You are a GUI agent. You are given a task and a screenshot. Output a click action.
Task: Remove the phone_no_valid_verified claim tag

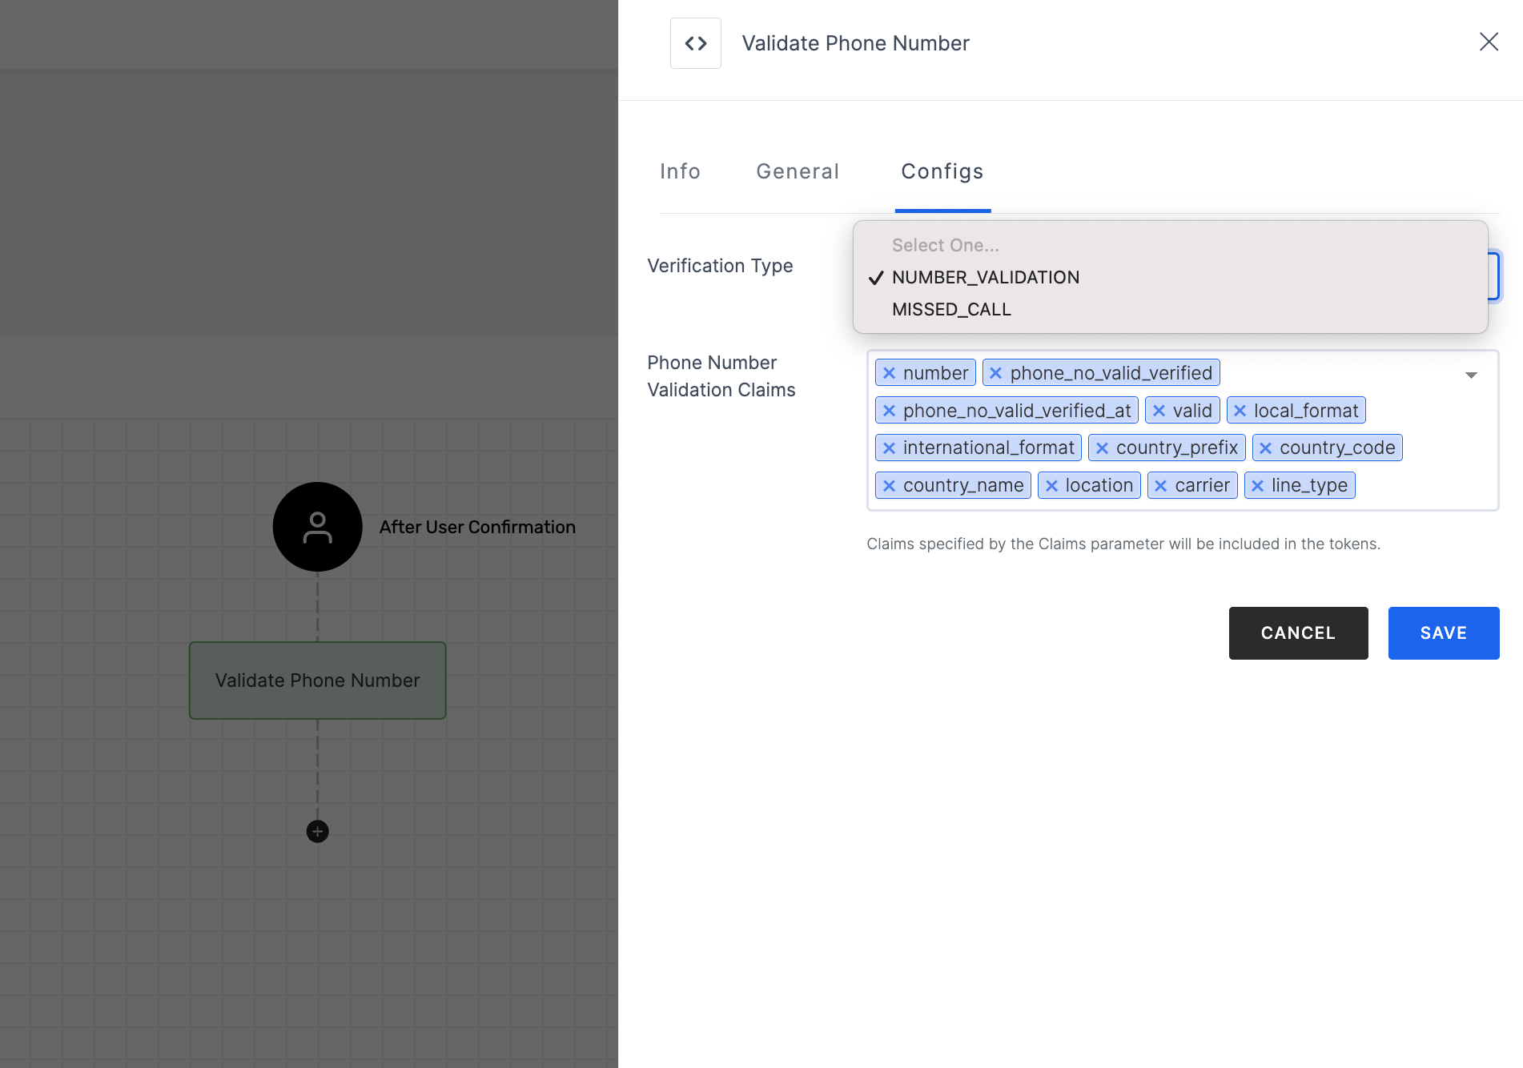point(995,373)
